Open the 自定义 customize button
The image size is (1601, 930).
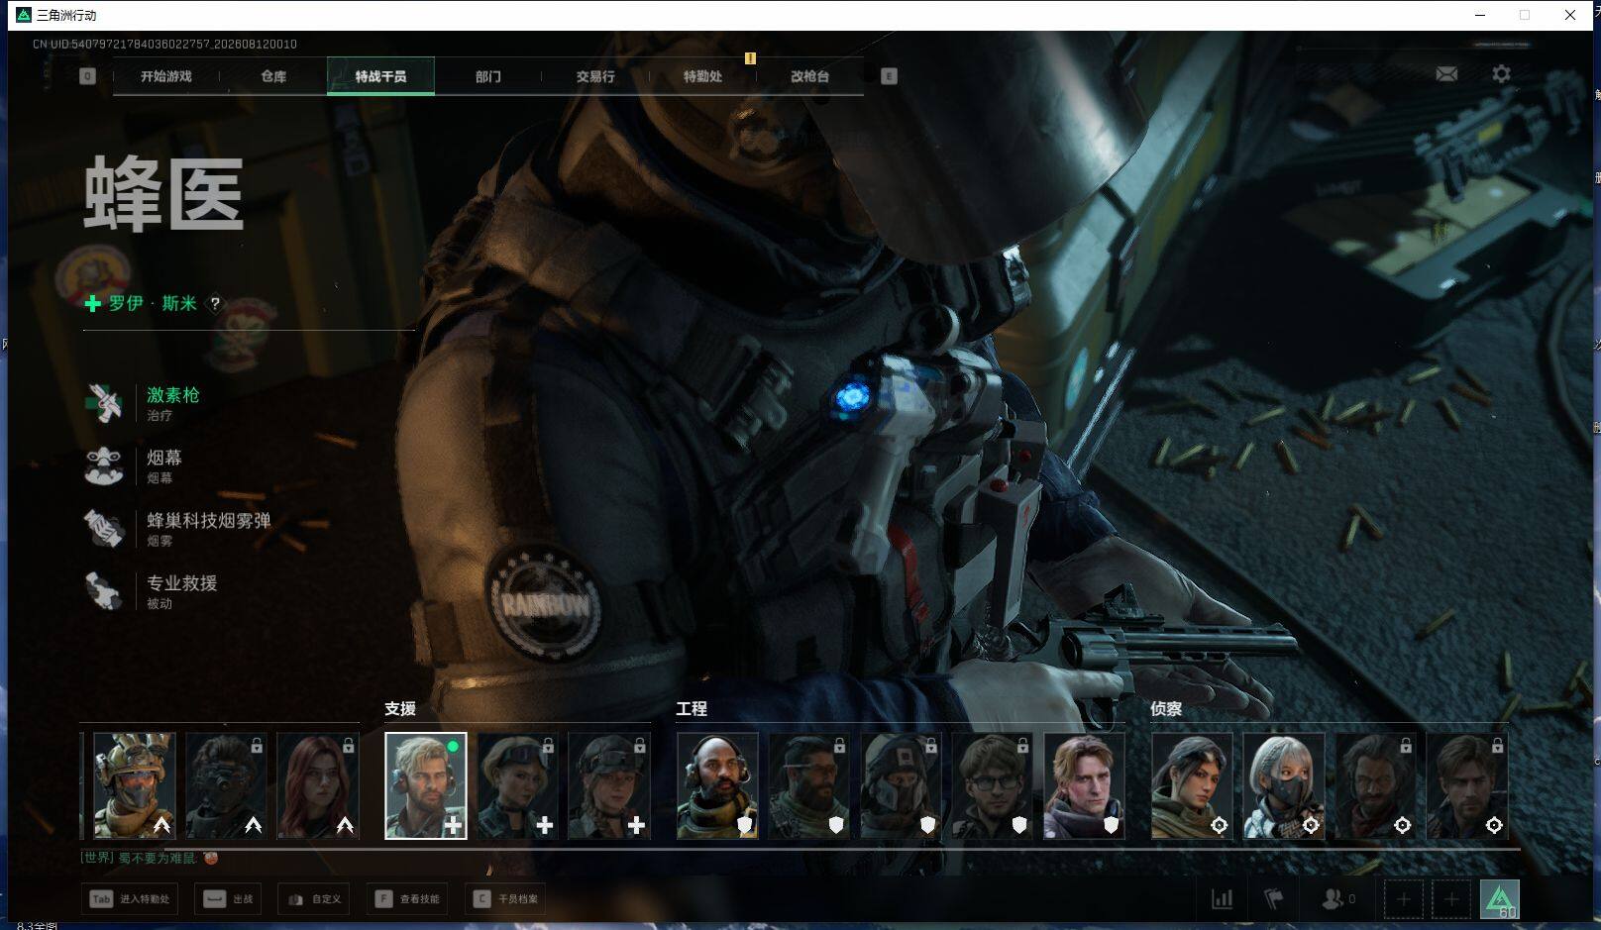(314, 899)
